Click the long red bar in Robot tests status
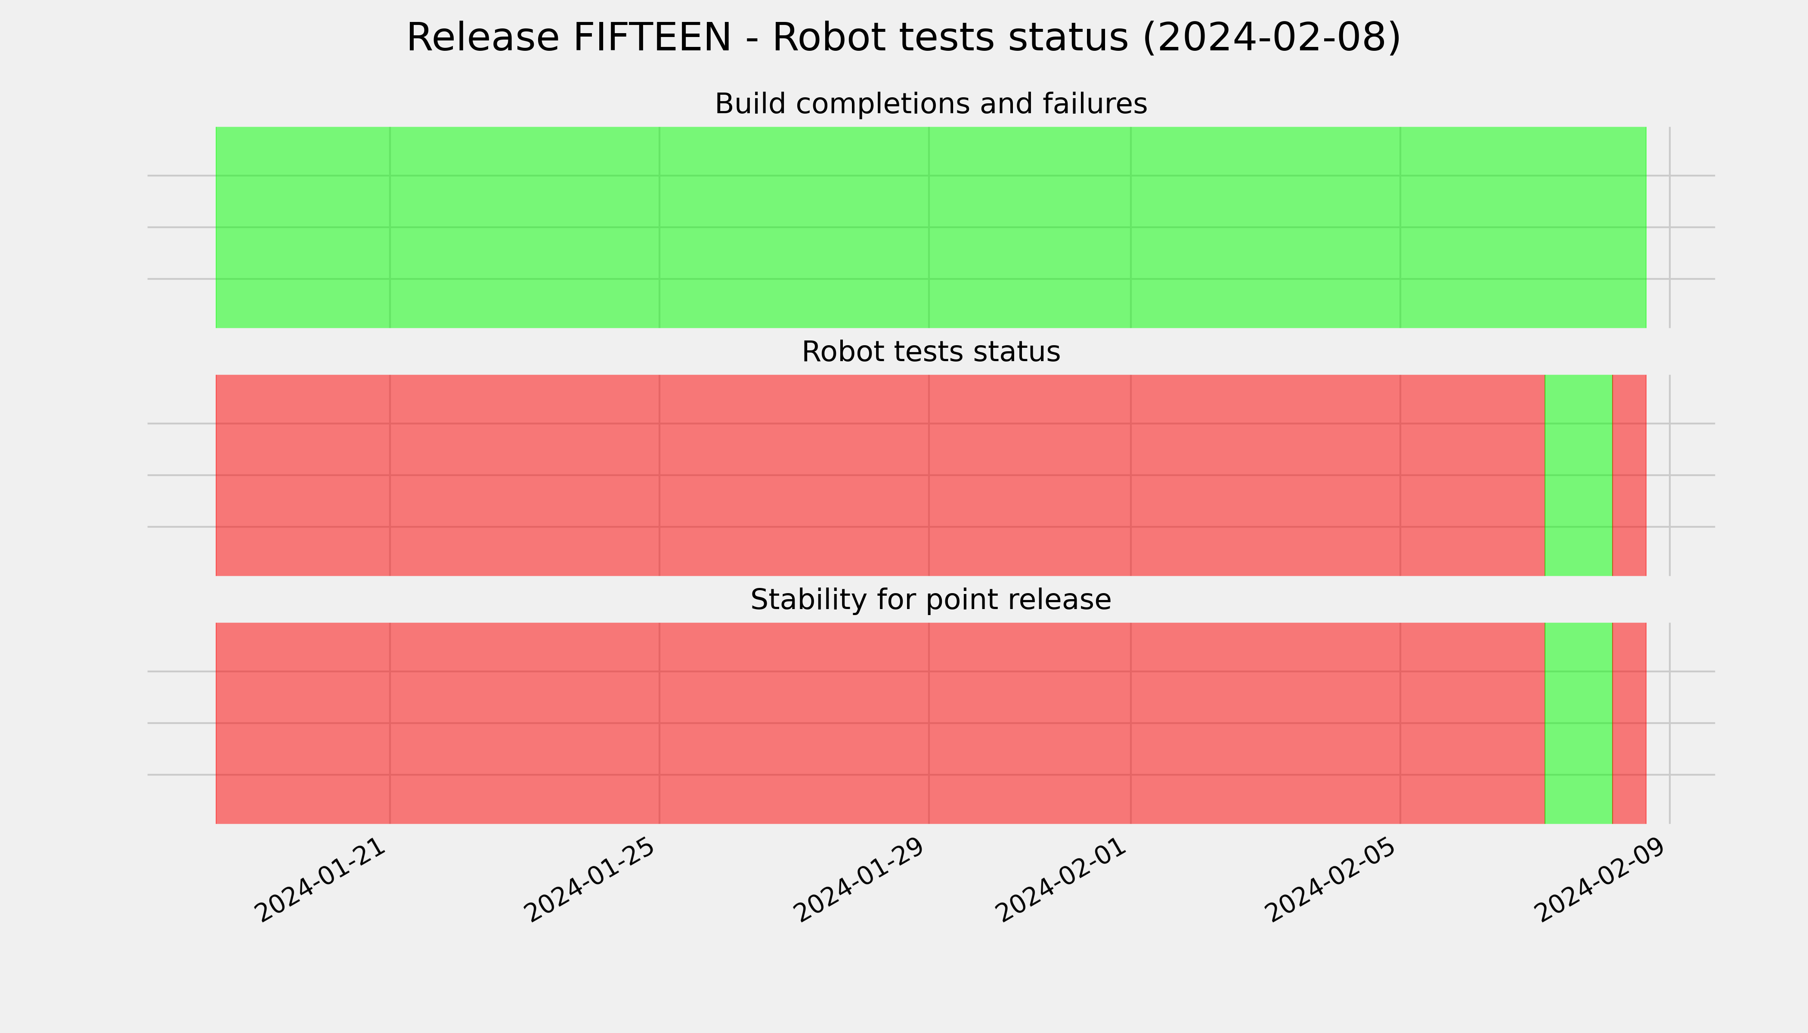1808x1033 pixels. tap(881, 475)
